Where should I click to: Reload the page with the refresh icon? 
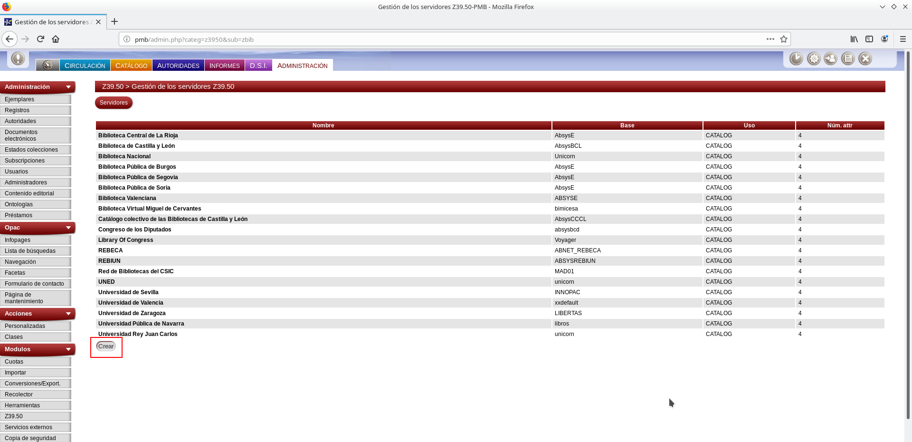tap(40, 39)
